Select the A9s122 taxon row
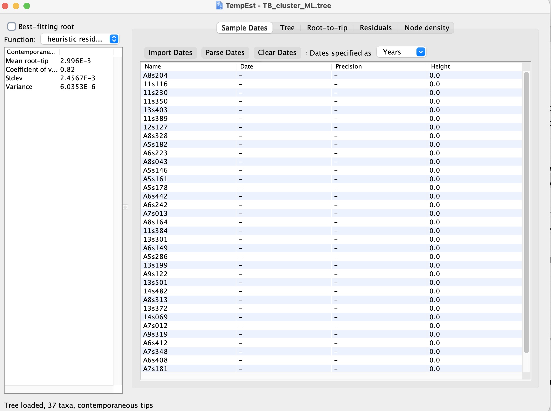Viewport: 551px width, 411px height. point(331,274)
